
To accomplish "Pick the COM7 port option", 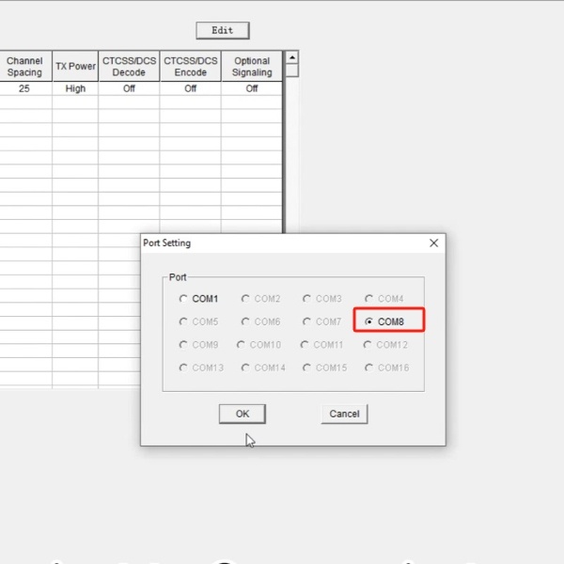I will point(321,321).
